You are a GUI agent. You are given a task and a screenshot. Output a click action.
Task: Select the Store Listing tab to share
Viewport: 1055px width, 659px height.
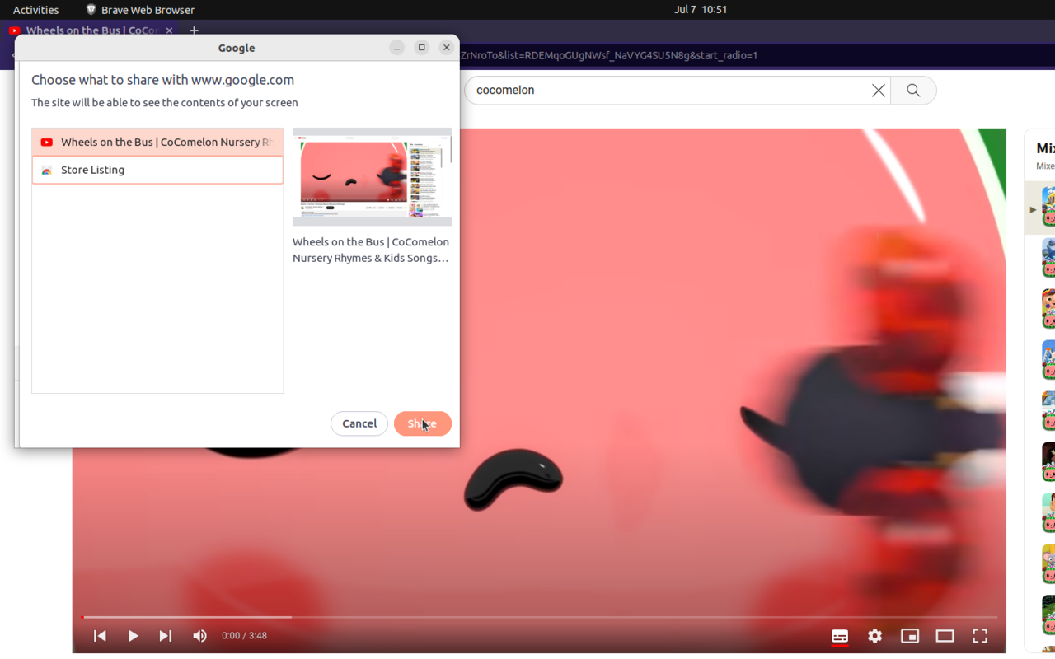coord(157,170)
